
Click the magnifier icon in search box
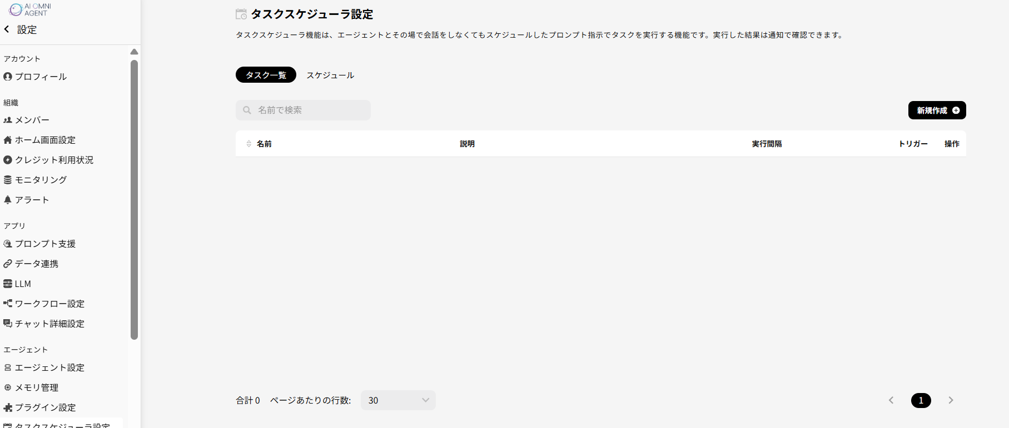click(247, 110)
